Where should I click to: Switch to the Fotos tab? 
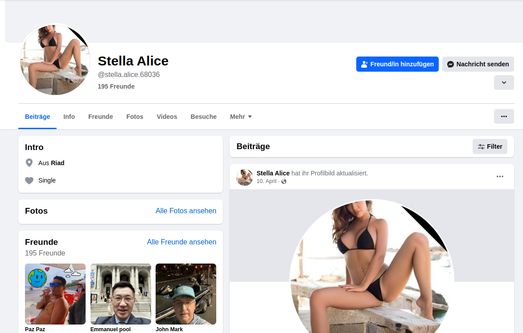point(135,117)
